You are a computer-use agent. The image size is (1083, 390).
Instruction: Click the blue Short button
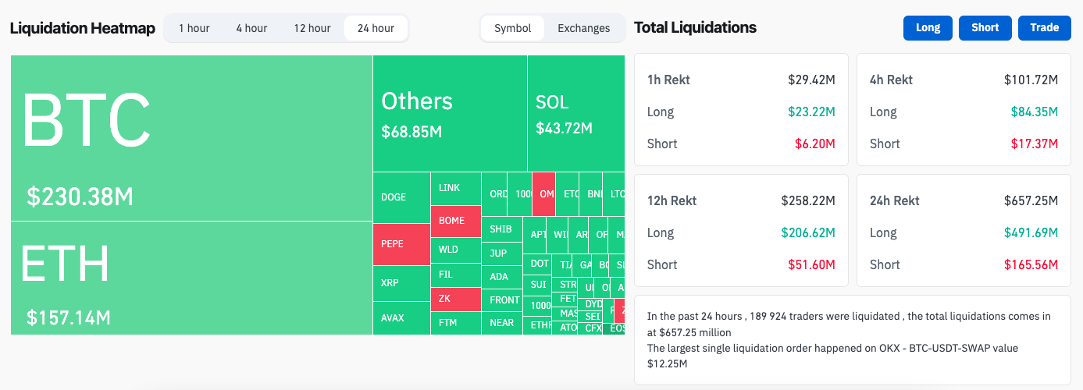[x=985, y=27]
